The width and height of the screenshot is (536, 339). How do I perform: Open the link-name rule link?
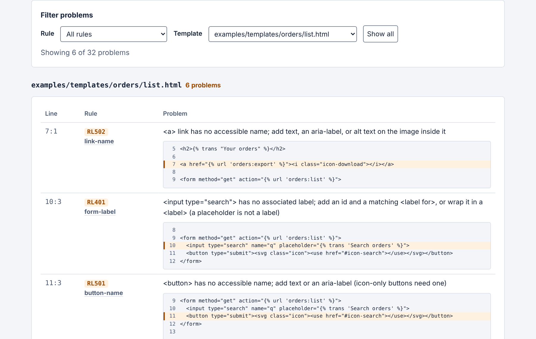(99, 141)
